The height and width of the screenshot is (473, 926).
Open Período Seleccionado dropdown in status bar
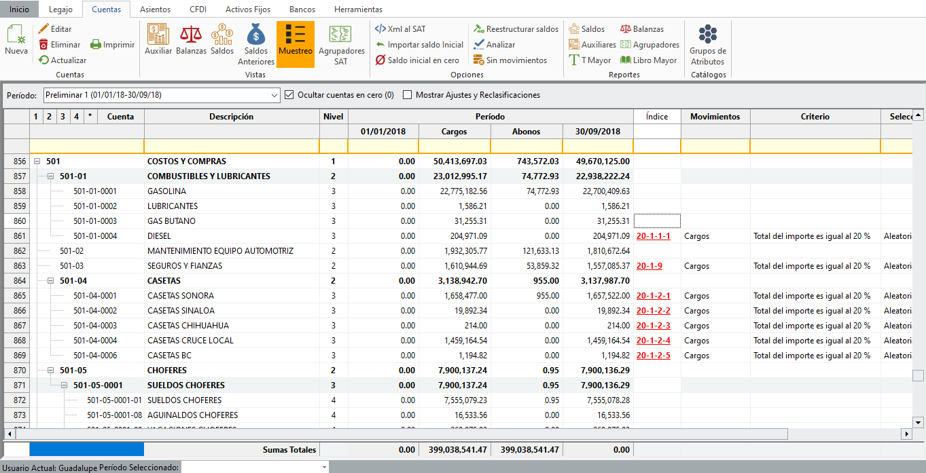[324, 468]
